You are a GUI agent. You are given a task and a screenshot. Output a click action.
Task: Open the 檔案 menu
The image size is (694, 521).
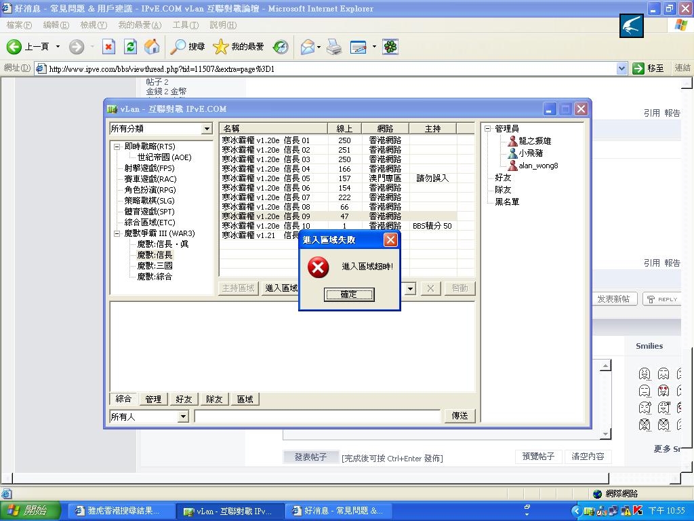[x=18, y=25]
